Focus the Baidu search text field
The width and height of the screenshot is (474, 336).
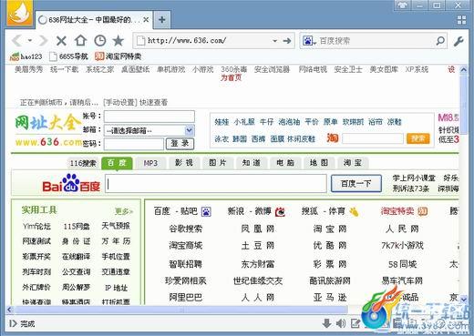point(216,183)
